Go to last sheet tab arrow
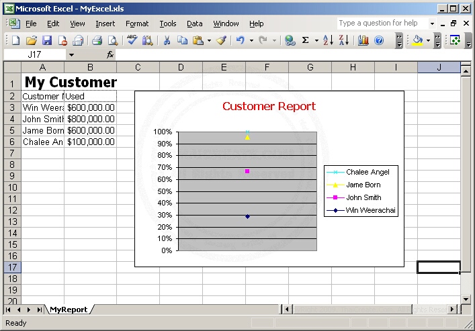The image size is (475, 331). [x=40, y=310]
